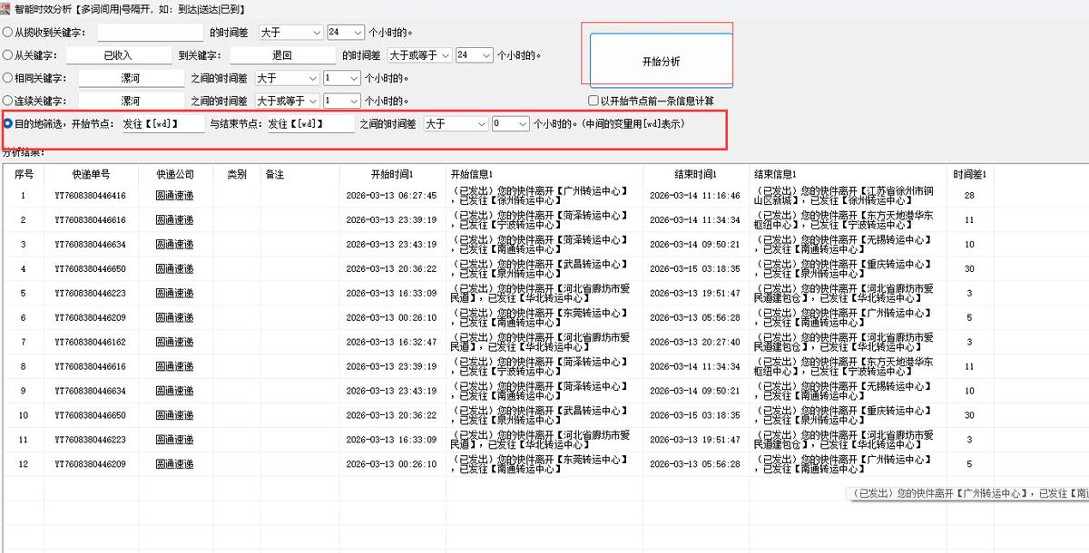
Task: Enable 以开始节点前一条信息计算 checkbox
Action: click(594, 101)
